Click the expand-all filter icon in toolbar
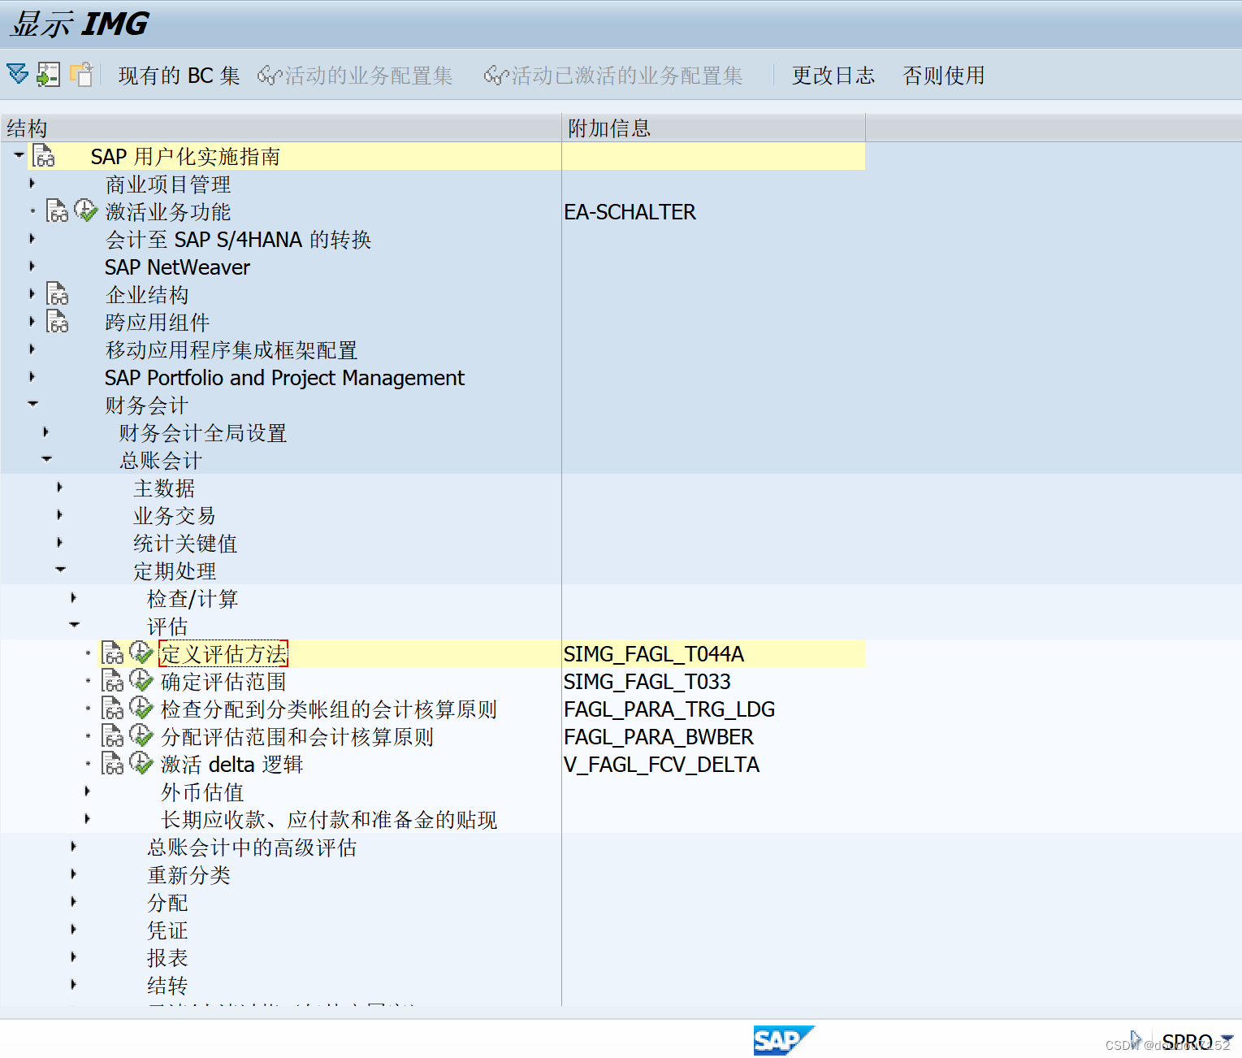This screenshot has width=1242, height=1058. (x=18, y=74)
